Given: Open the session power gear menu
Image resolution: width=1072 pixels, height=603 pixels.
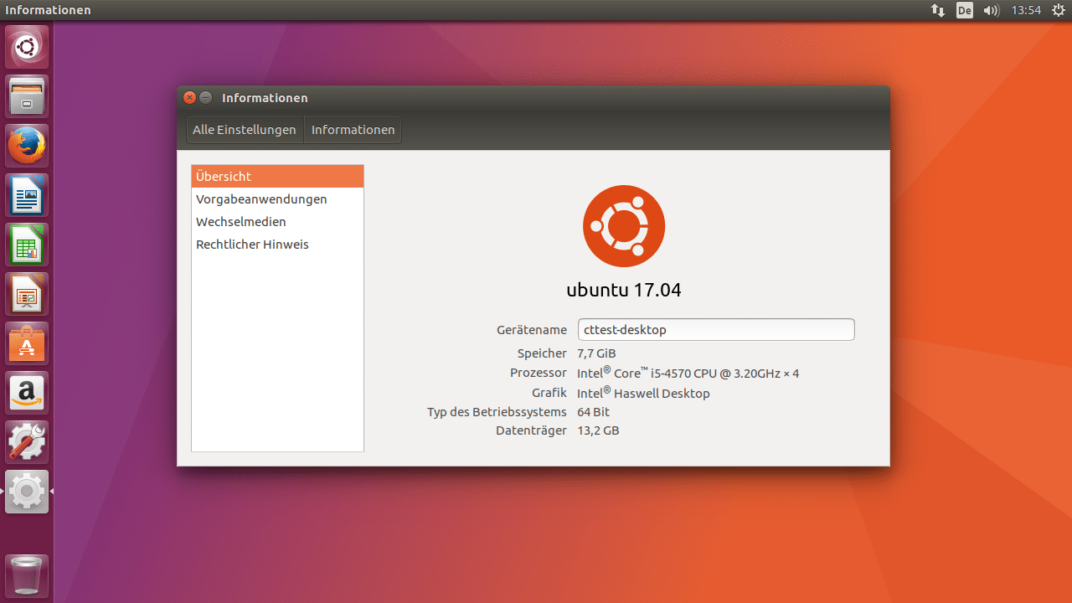Looking at the screenshot, I should coord(1058,10).
